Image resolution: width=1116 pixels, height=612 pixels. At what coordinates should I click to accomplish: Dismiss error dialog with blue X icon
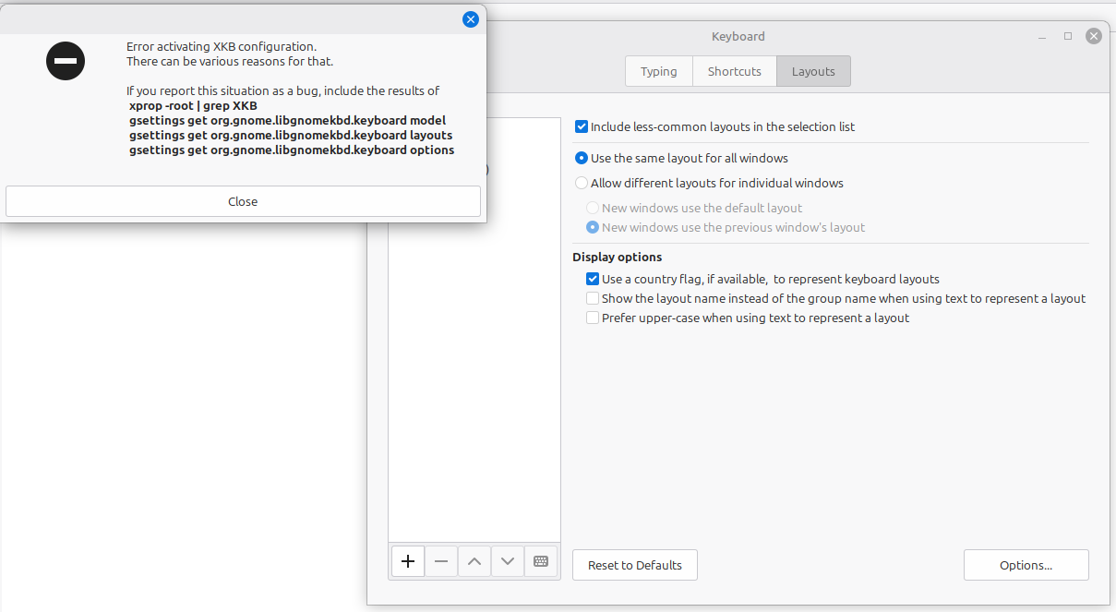click(x=471, y=18)
